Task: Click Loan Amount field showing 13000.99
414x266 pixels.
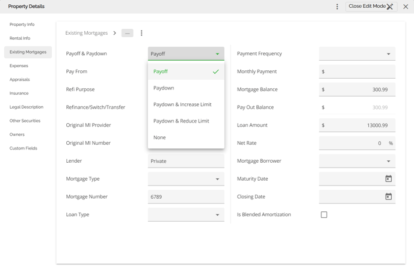Action: click(x=357, y=125)
